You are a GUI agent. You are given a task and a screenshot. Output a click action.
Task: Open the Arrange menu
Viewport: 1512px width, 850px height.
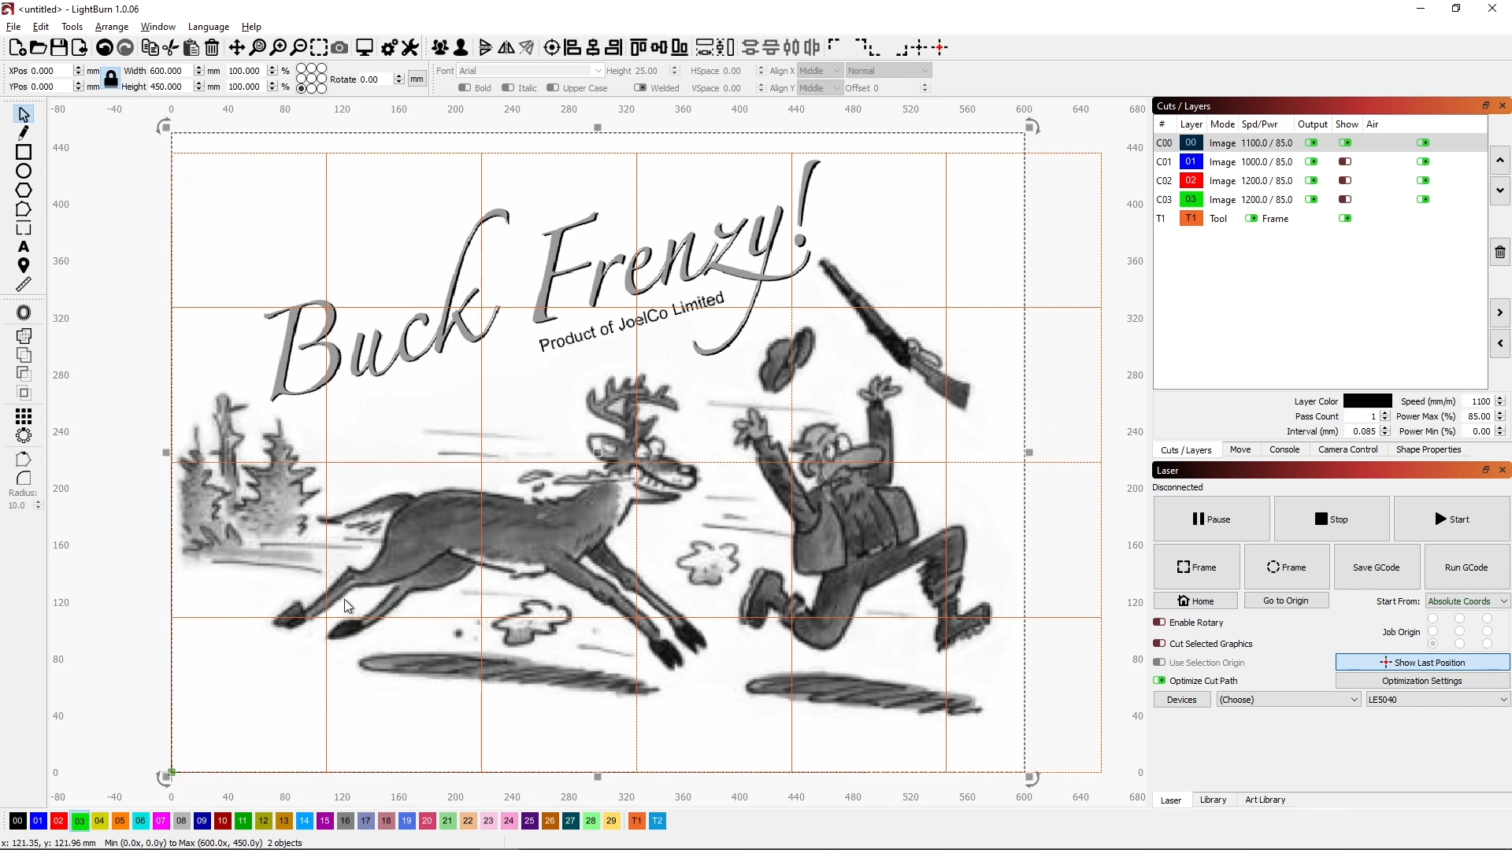pos(112,27)
